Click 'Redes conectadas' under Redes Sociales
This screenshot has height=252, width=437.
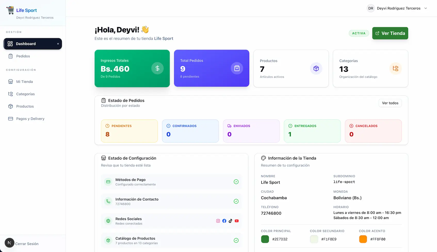tap(129, 223)
